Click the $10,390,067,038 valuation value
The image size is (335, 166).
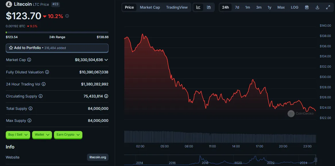[x=94, y=72]
